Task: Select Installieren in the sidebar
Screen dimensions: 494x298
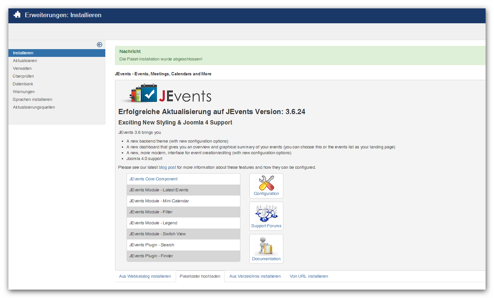Action: tap(57, 53)
